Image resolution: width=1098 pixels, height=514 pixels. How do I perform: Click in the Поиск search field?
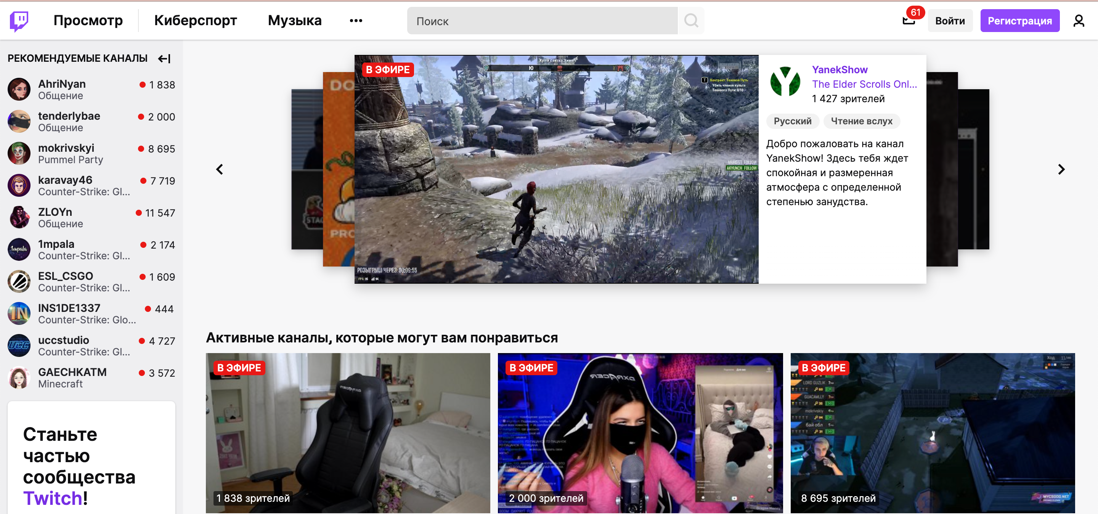click(541, 21)
